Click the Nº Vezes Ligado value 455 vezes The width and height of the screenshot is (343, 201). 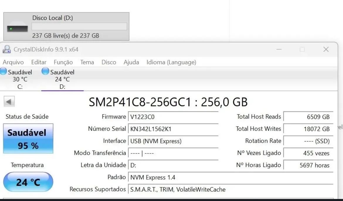click(x=308, y=153)
